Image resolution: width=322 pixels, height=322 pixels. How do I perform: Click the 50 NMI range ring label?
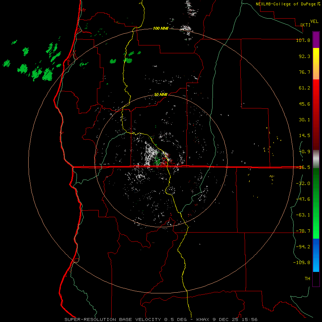(161, 95)
